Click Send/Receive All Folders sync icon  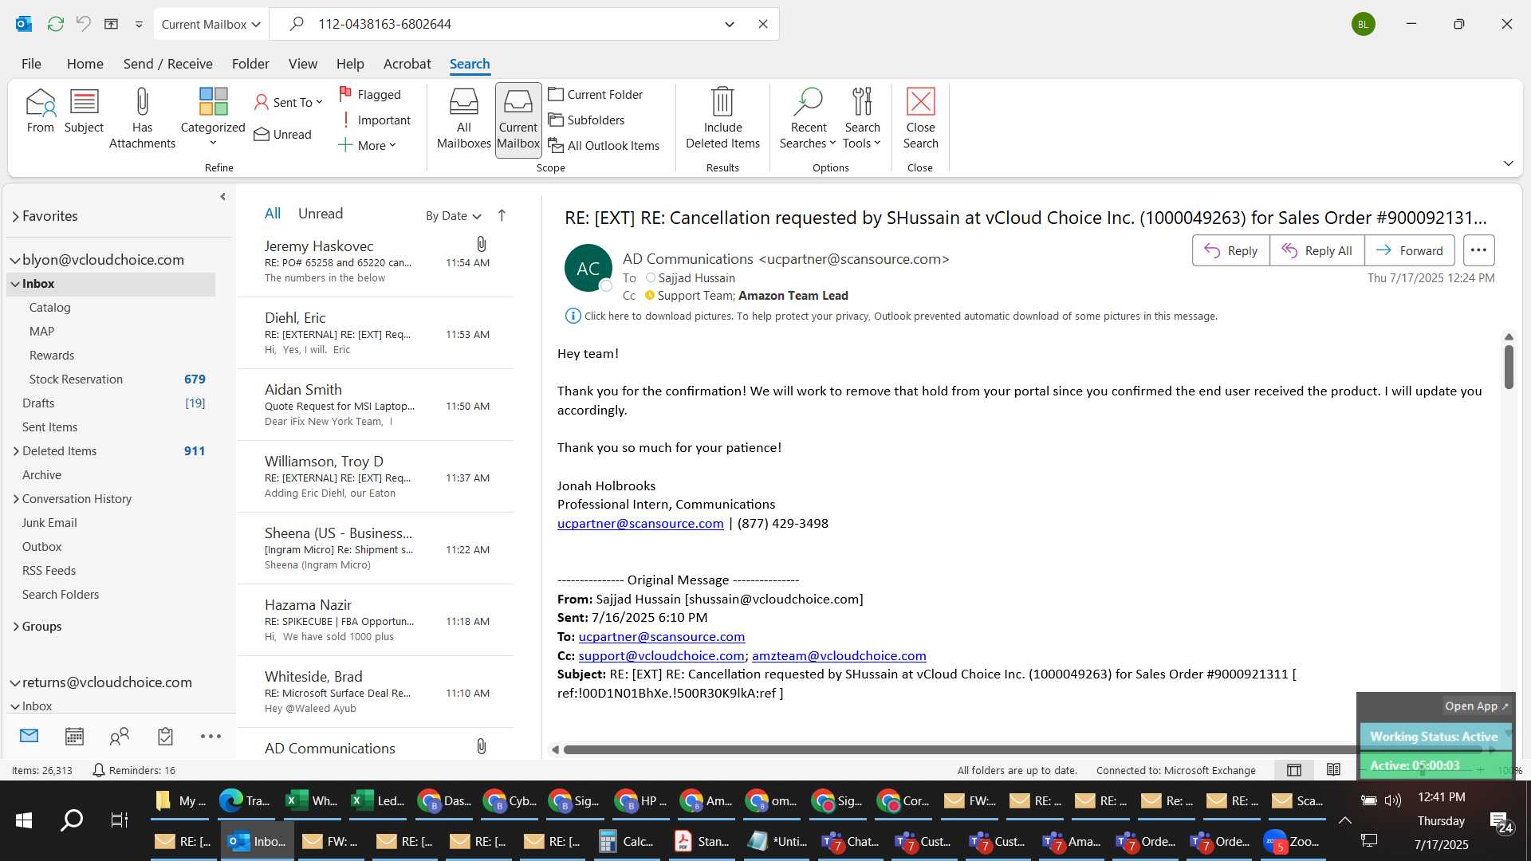click(55, 24)
